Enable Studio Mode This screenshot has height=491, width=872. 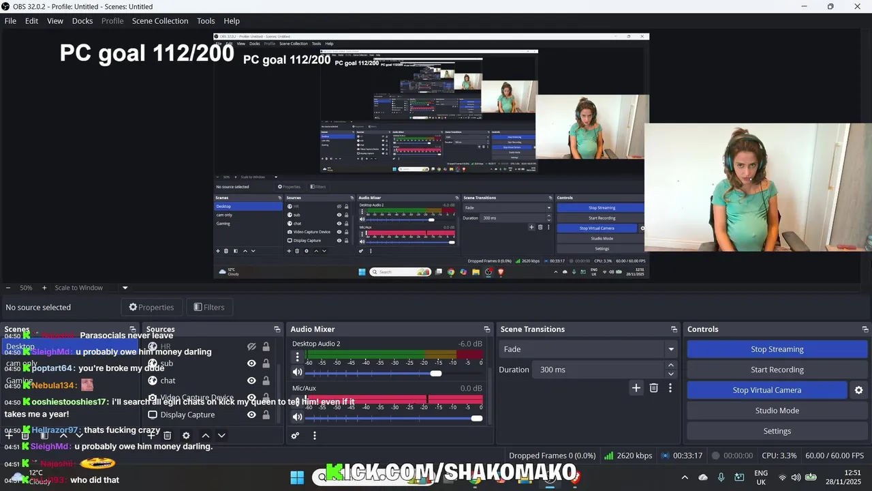pyautogui.click(x=777, y=411)
